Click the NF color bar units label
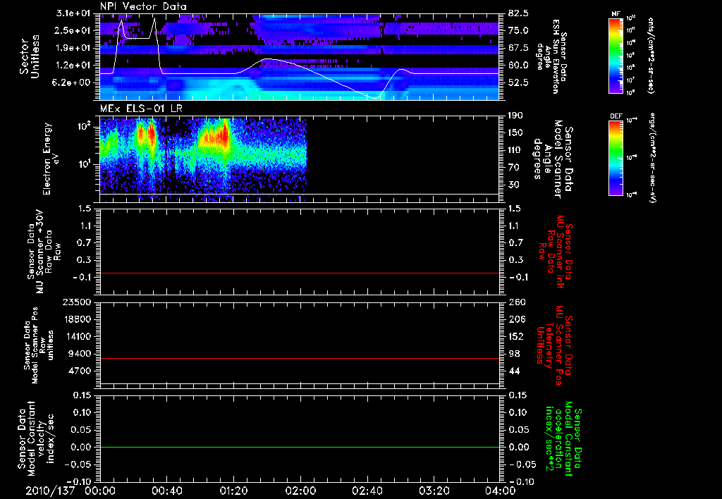The width and height of the screenshot is (722, 499). [x=651, y=55]
